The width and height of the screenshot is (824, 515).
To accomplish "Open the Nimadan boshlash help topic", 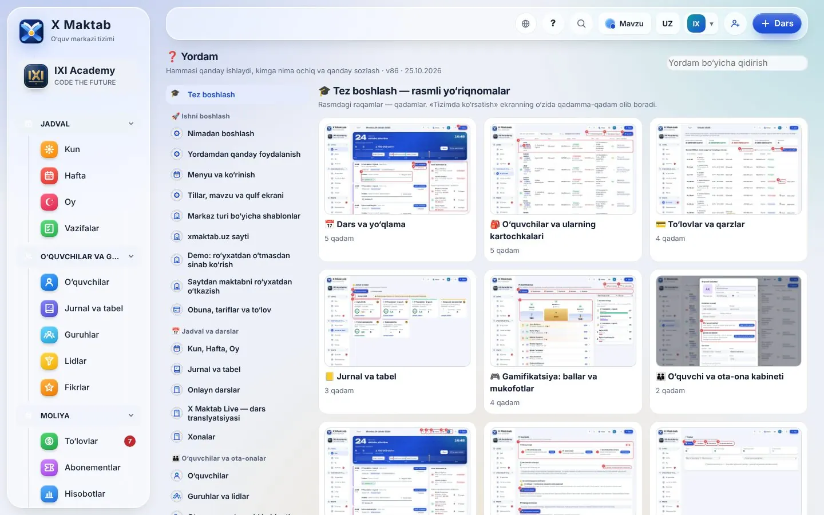I will coord(236,134).
